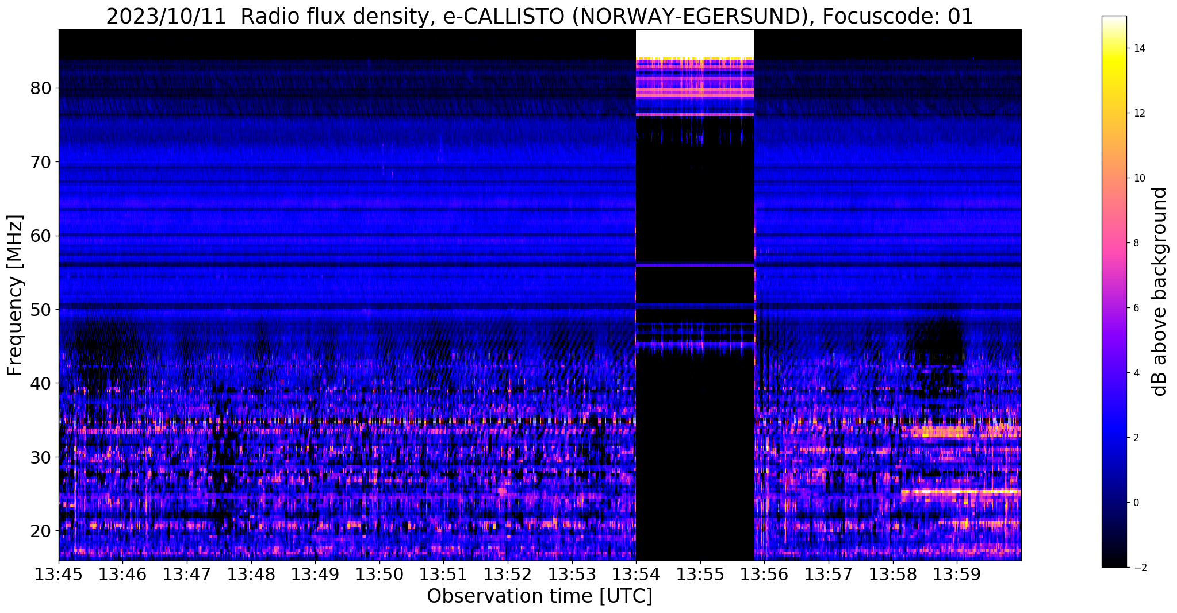Click the plot title mentioning NORWAY-EGERSUND
Viewport: 1177px width, 613px height.
(539, 17)
